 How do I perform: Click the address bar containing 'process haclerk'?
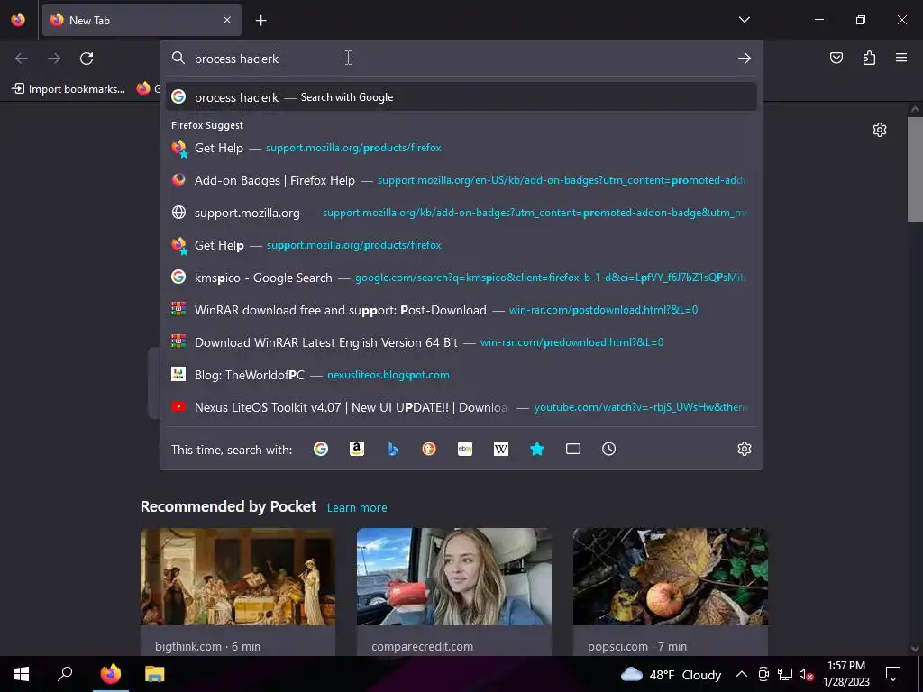click(461, 59)
